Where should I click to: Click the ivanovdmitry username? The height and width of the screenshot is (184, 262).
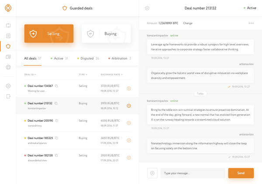coord(35,126)
